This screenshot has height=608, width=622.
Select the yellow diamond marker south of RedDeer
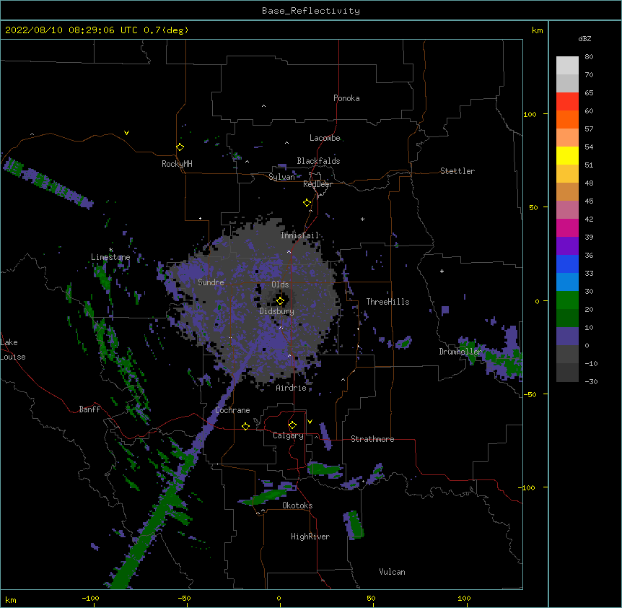(x=307, y=203)
